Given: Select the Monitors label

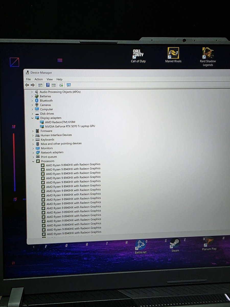Looking at the screenshot, I should 47,148.
